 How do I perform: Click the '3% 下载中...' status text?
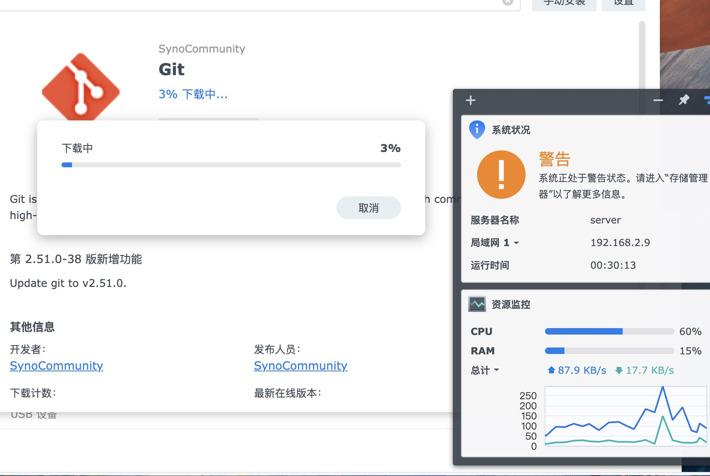(x=193, y=94)
